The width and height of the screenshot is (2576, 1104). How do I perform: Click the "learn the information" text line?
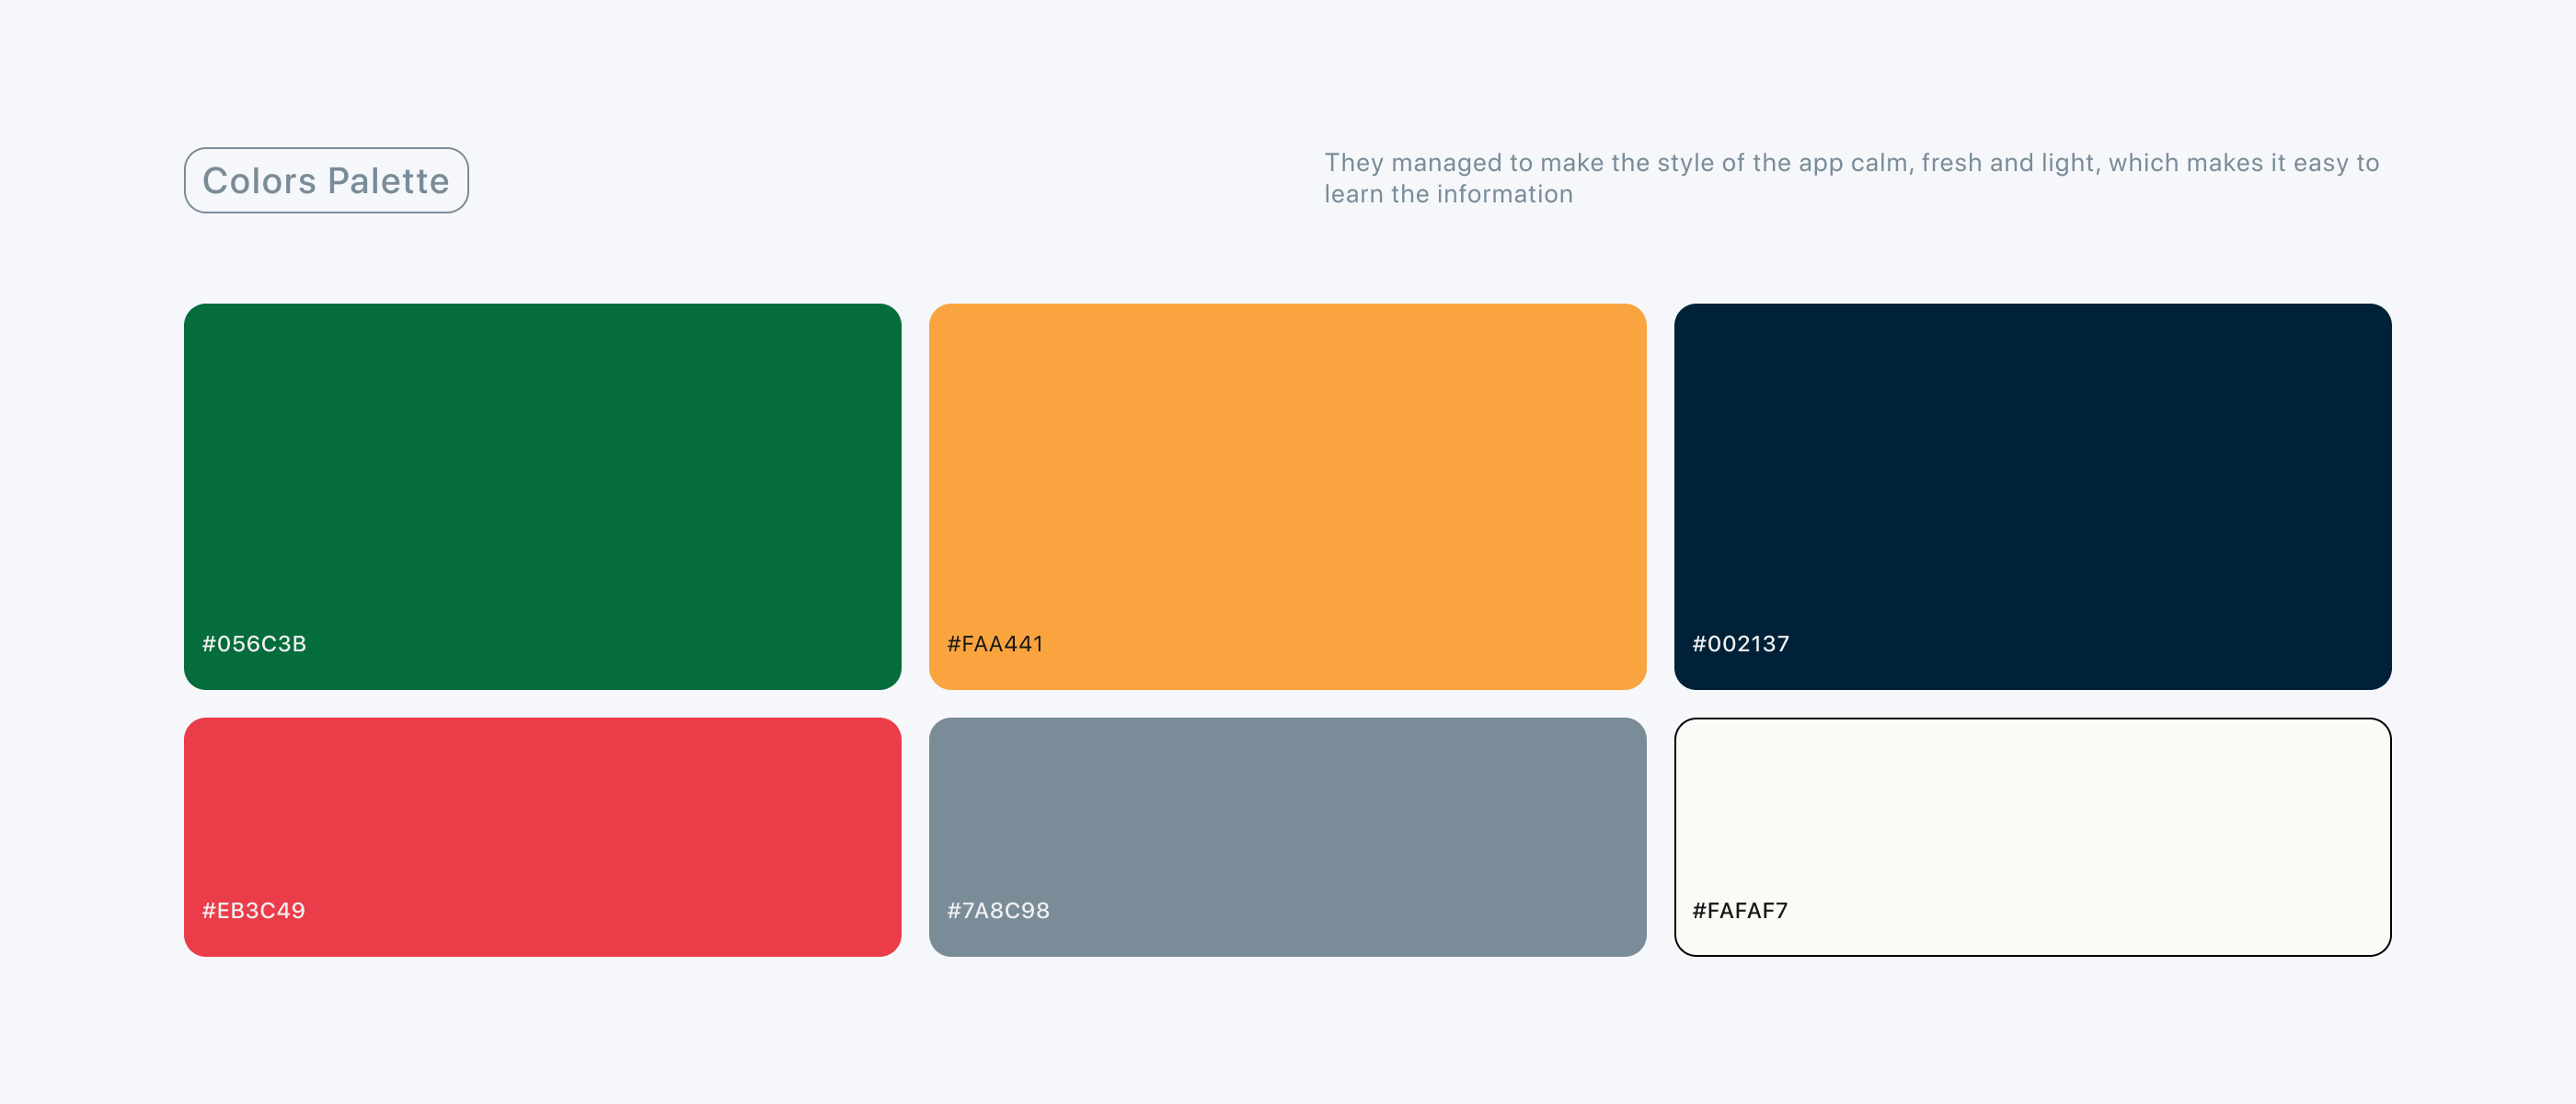pyautogui.click(x=1448, y=194)
